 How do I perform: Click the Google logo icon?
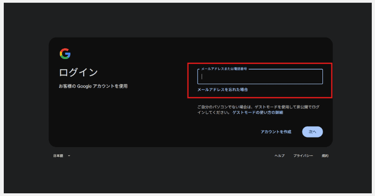click(x=65, y=54)
